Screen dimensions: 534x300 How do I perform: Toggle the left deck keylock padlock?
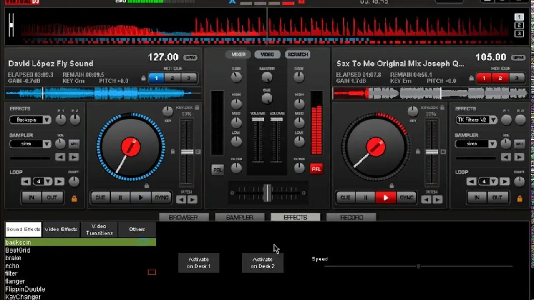197,107
